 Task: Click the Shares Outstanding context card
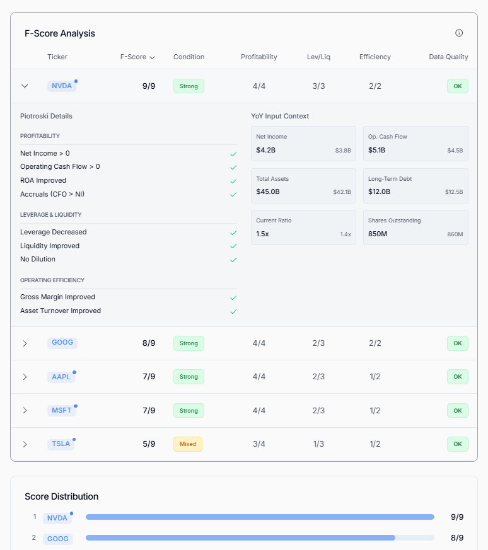coord(415,227)
